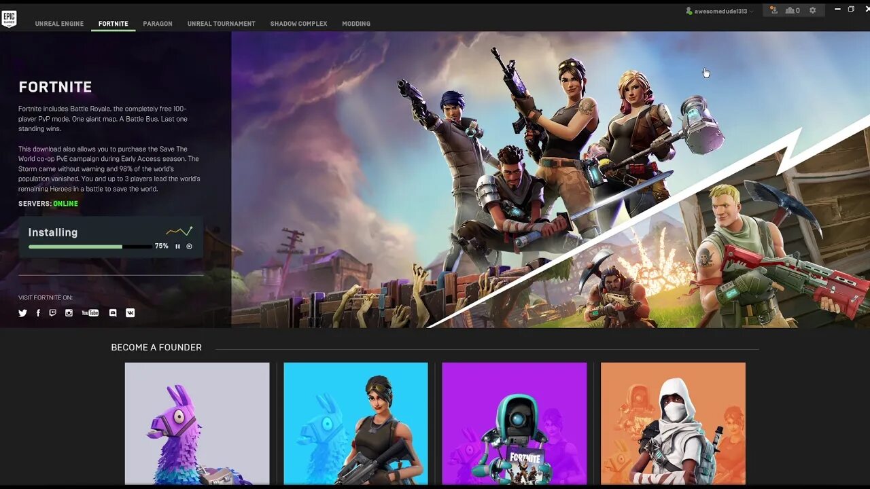The image size is (870, 489).
Task: Visit Fortnite on Twitter
Action: 22,313
